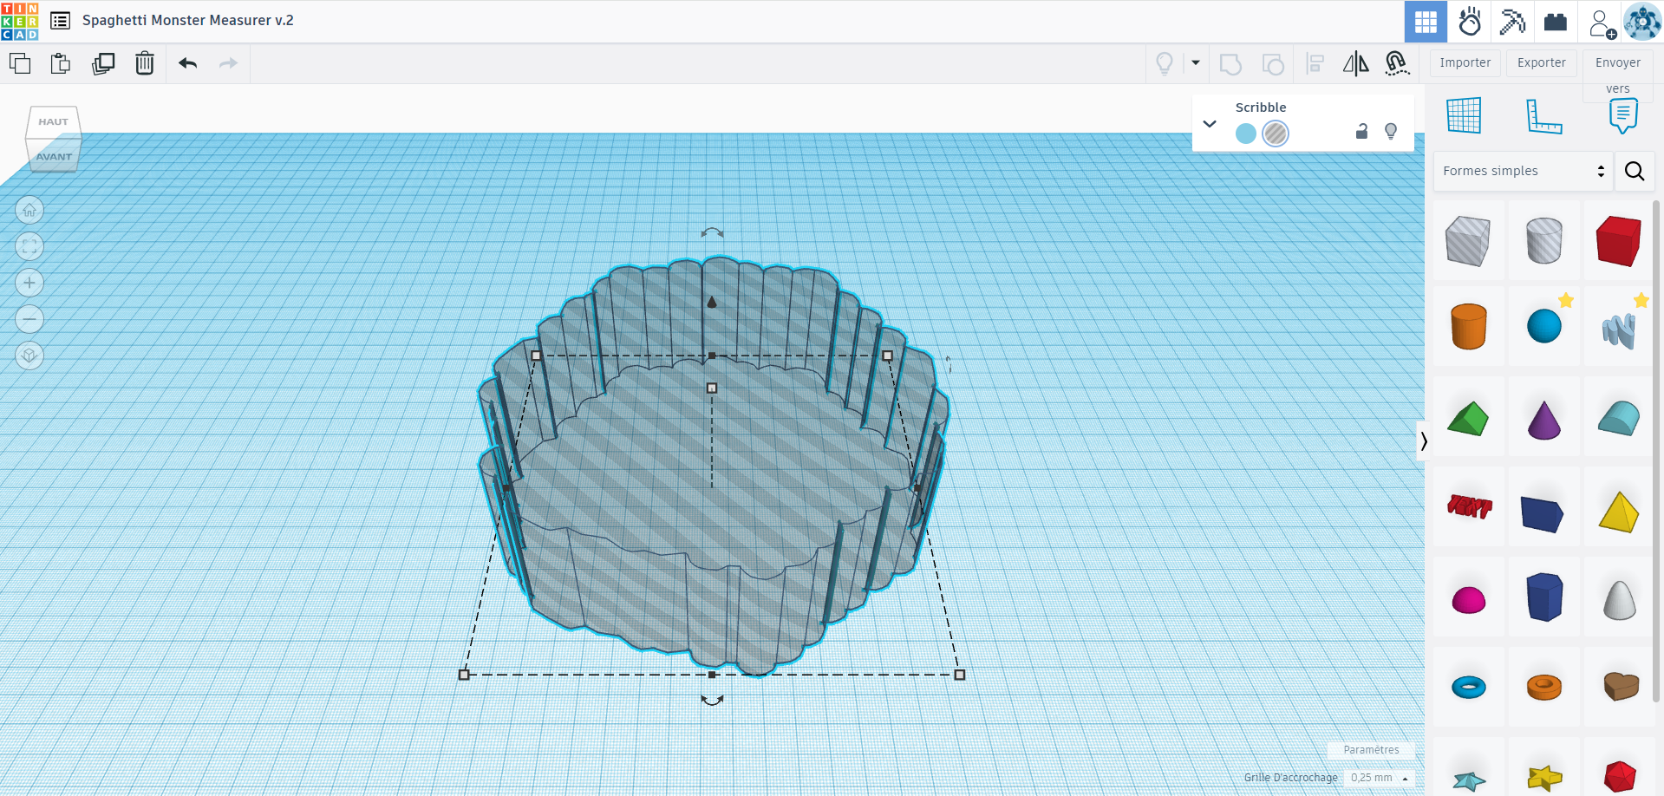Select the blue Torus shape
The image size is (1664, 796).
pos(1468,688)
